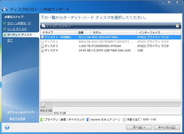The width and height of the screenshot is (184, 134).
Task: Select row ディスク 1 - 未初期化
Action: (x=111, y=37)
